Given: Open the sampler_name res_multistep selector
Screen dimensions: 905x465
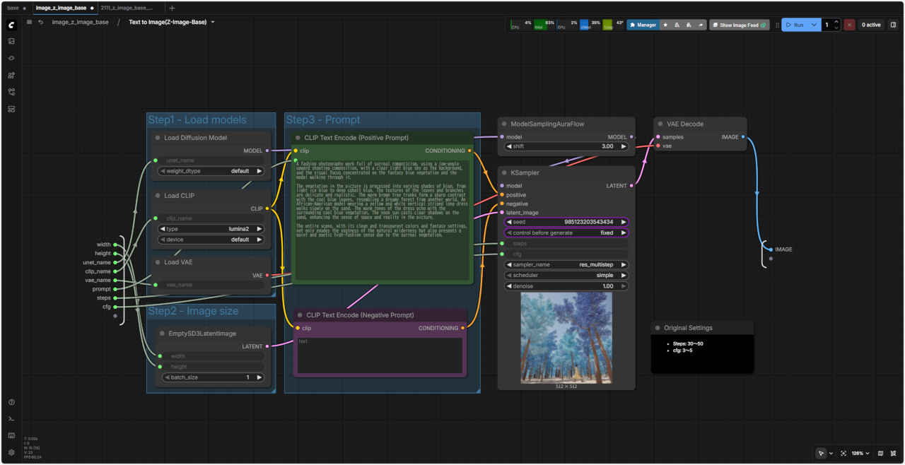Looking at the screenshot, I should tap(566, 264).
